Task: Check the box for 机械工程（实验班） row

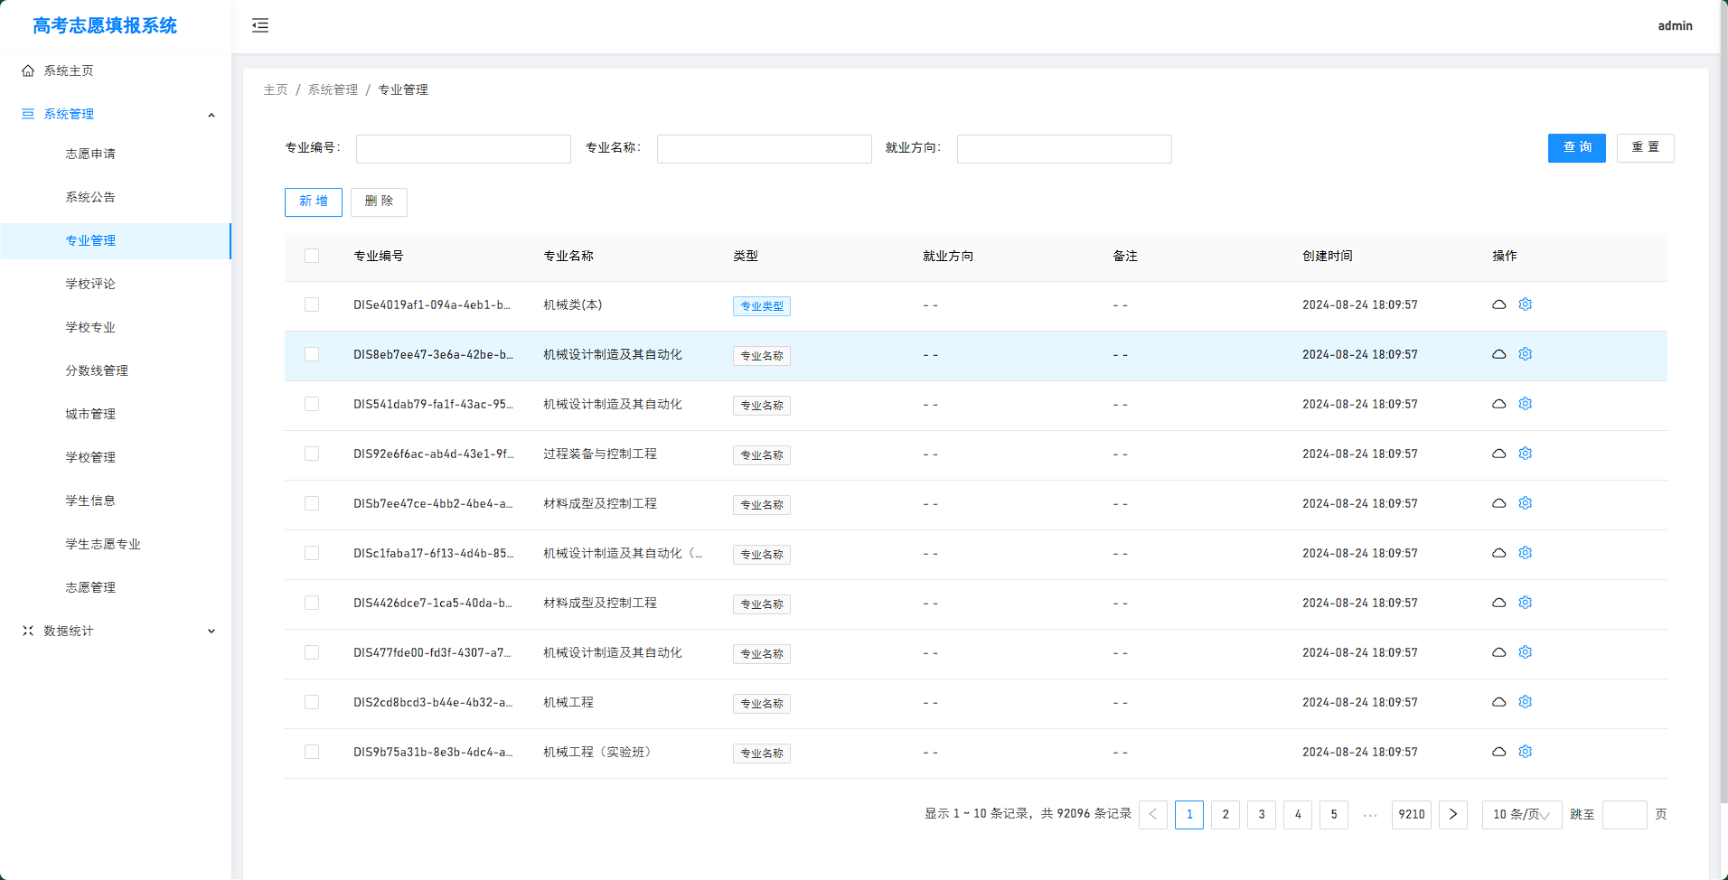Action: pos(312,752)
